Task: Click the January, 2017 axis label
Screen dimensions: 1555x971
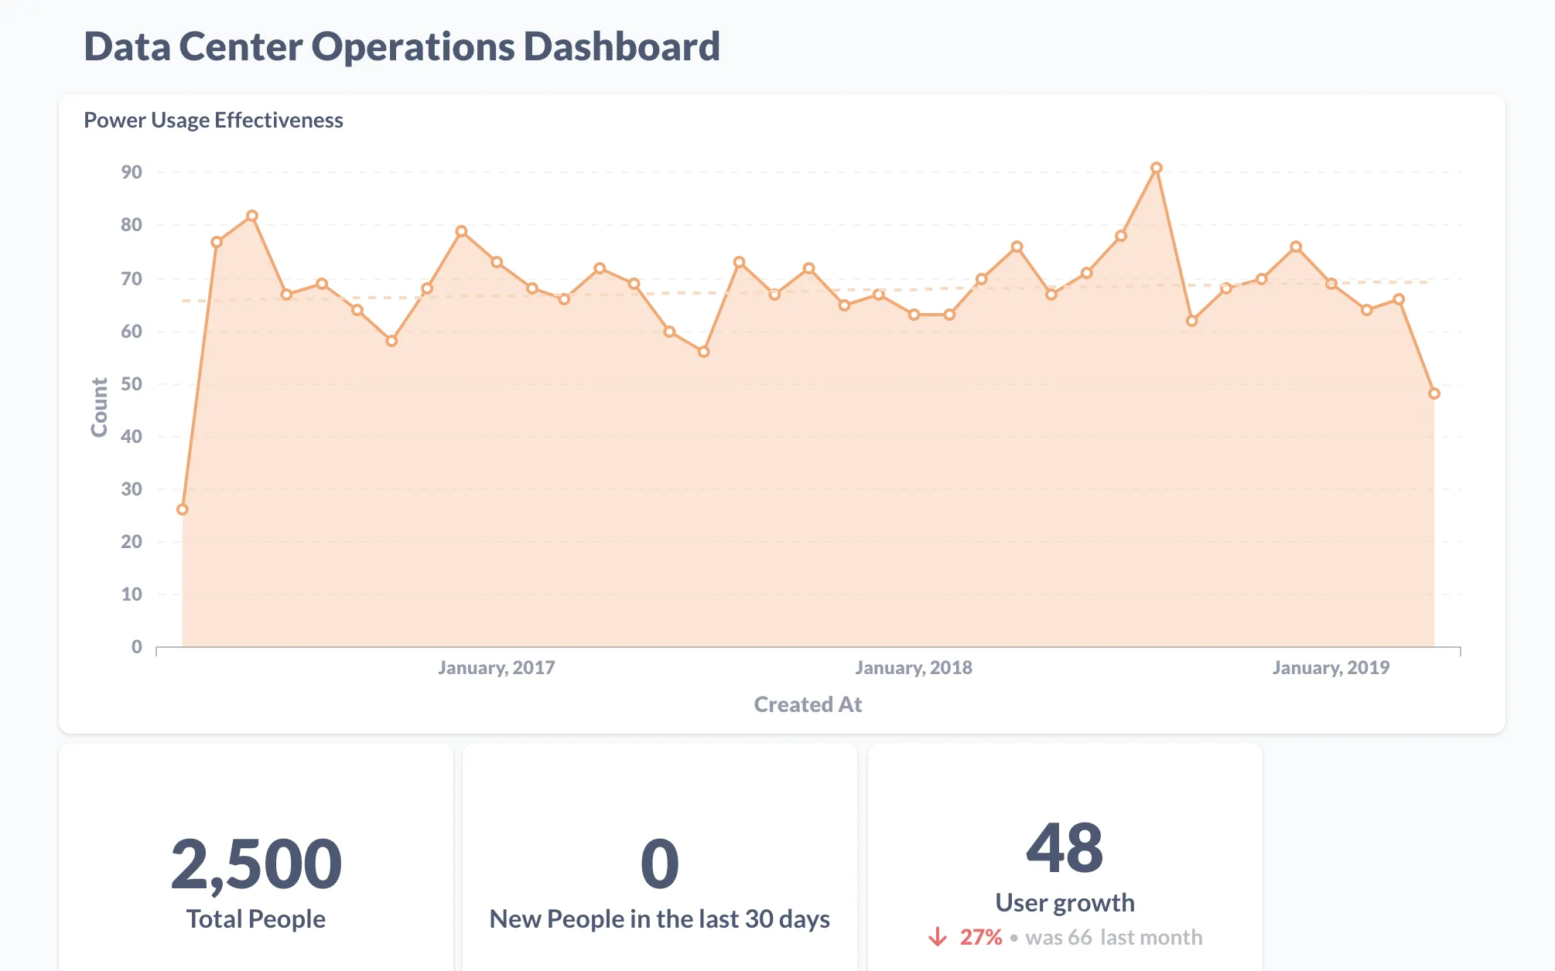Action: tap(497, 667)
